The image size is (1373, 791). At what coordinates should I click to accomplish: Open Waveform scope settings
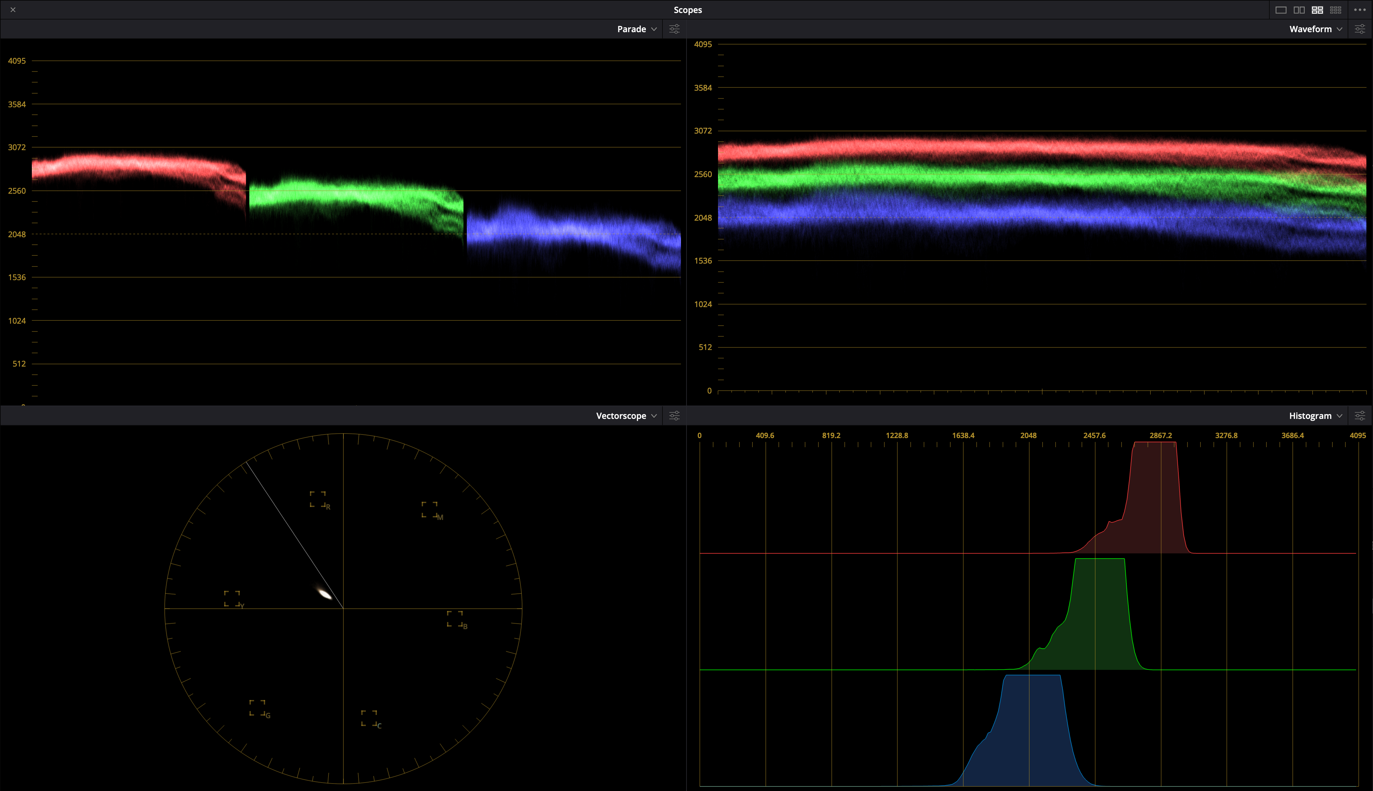tap(1359, 29)
